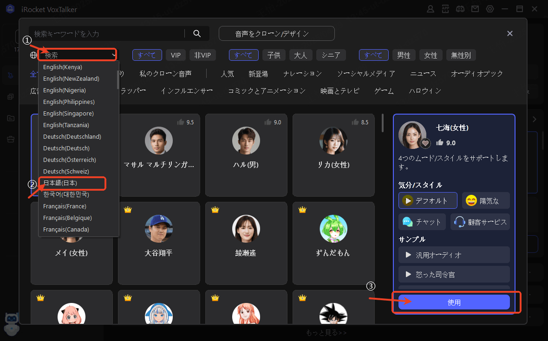Click the 音声をクローン/デザイン button
548x341 pixels.
point(276,33)
